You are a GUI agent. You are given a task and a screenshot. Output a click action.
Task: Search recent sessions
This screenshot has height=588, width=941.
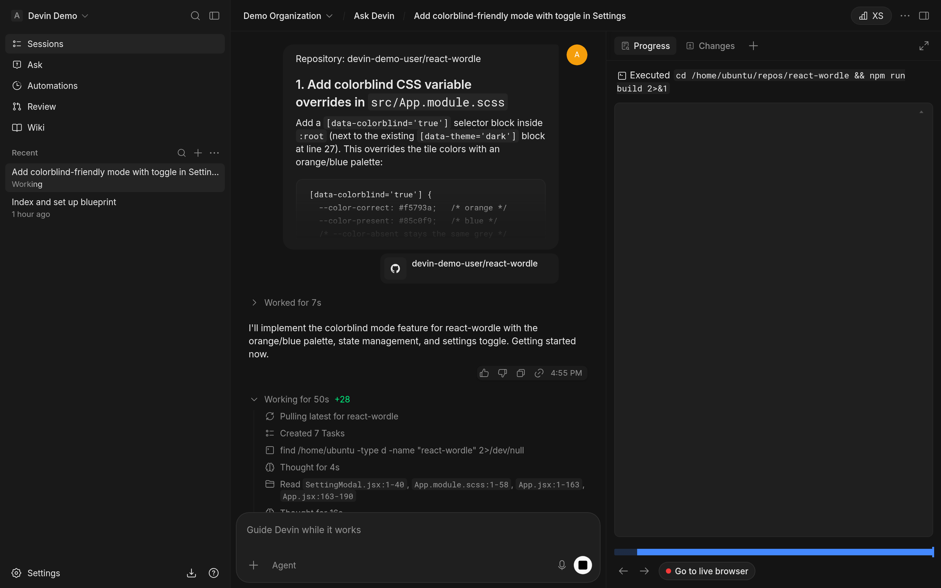click(x=182, y=153)
